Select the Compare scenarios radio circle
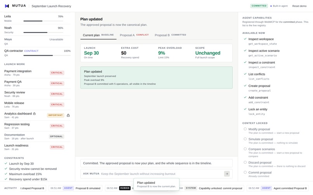This screenshot has width=313, height=195. tap(245, 149)
